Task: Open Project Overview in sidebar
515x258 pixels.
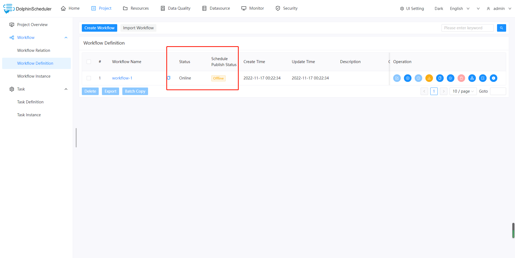Action: (x=36, y=25)
